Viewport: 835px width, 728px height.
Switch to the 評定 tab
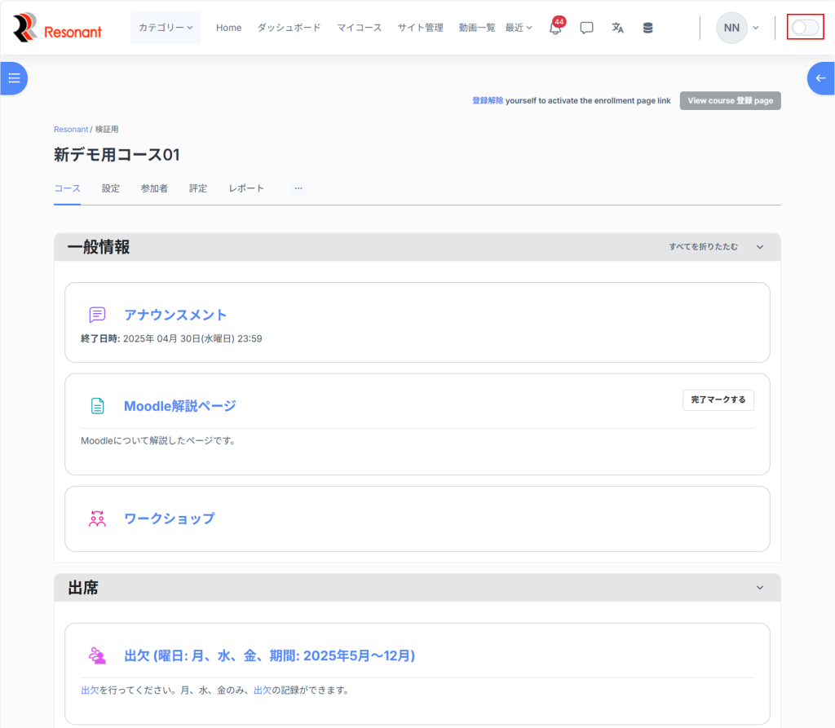198,188
